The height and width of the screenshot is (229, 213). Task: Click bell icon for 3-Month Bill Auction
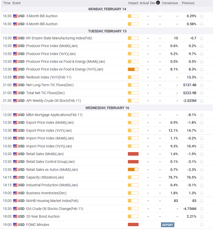click(x=202, y=16)
